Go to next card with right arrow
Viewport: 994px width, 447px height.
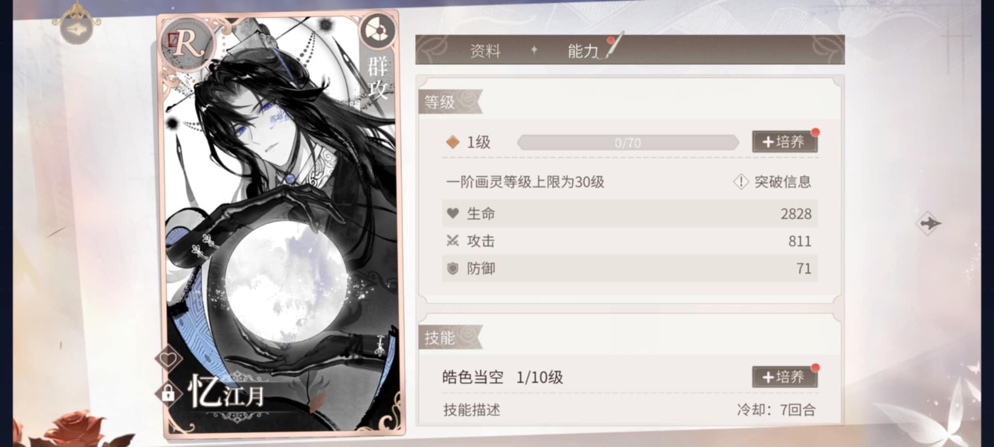click(928, 224)
